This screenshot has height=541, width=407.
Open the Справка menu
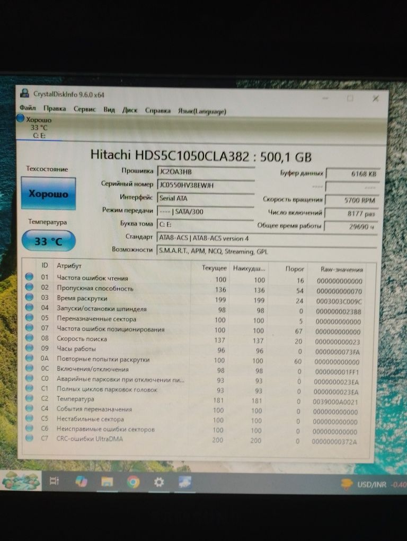coord(157,110)
